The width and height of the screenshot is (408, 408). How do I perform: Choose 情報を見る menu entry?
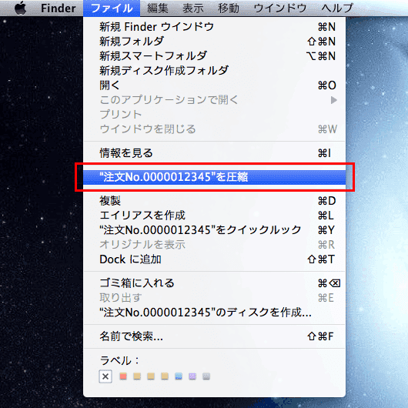tap(215, 153)
